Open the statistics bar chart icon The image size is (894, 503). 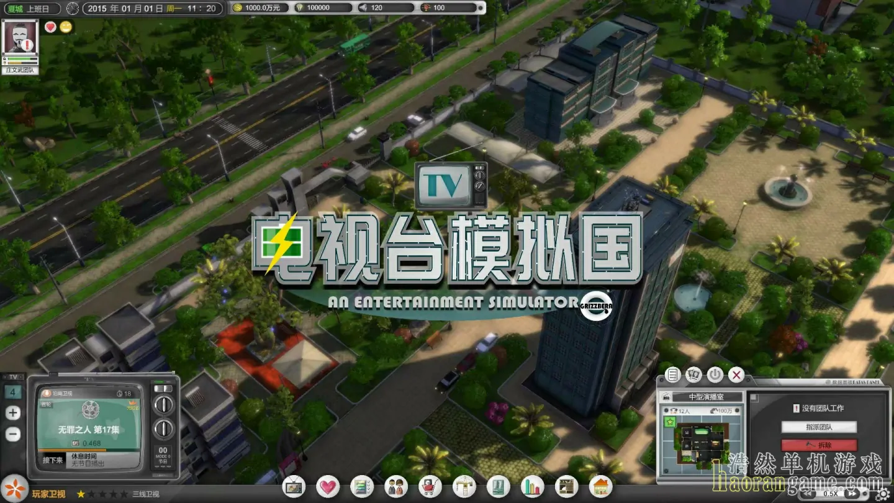click(x=533, y=486)
